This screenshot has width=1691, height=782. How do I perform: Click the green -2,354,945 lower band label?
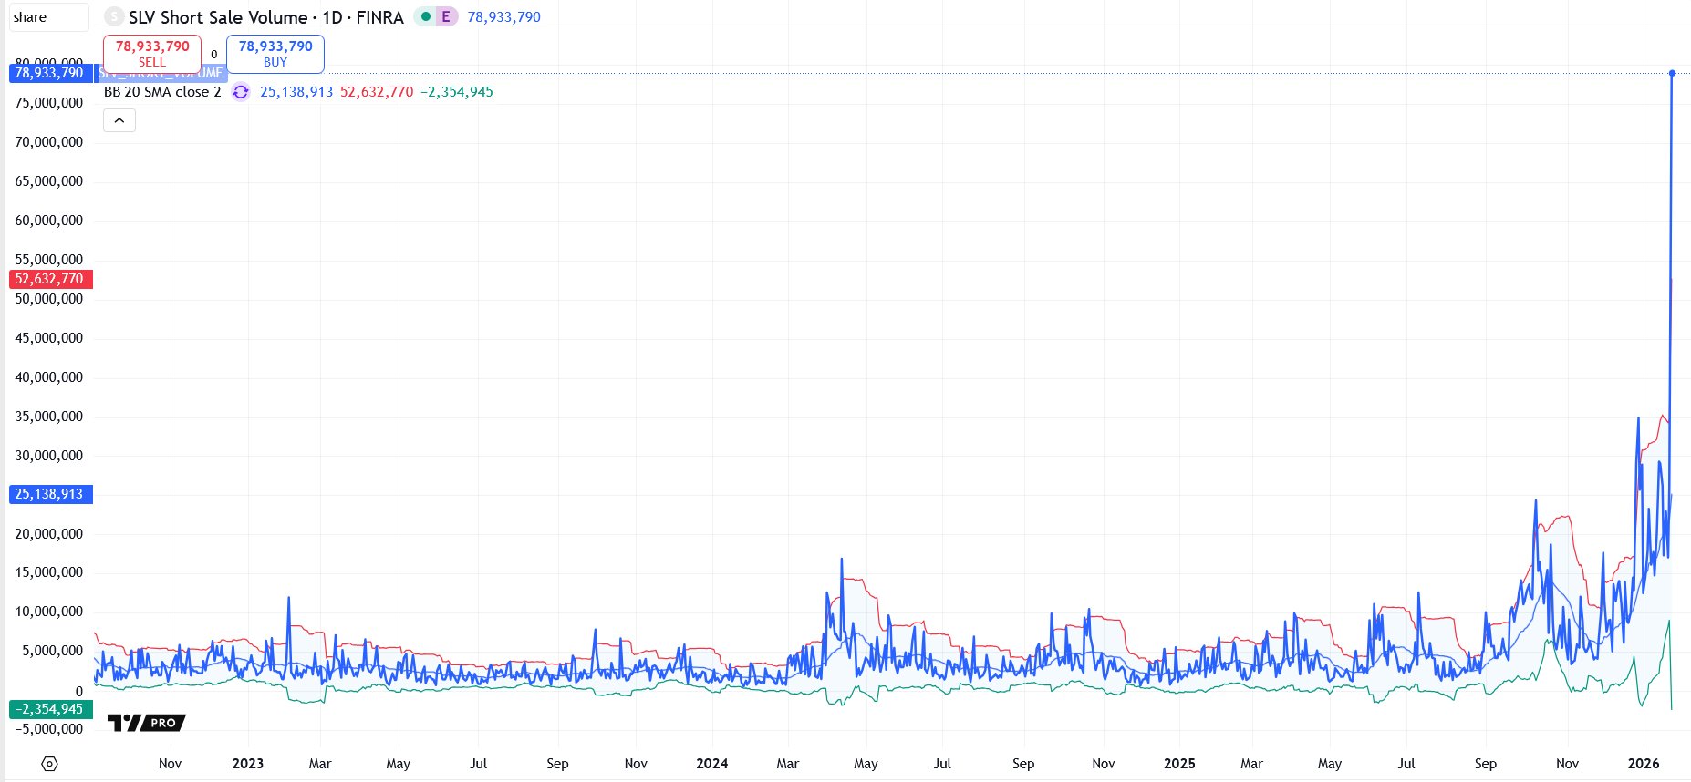49,709
